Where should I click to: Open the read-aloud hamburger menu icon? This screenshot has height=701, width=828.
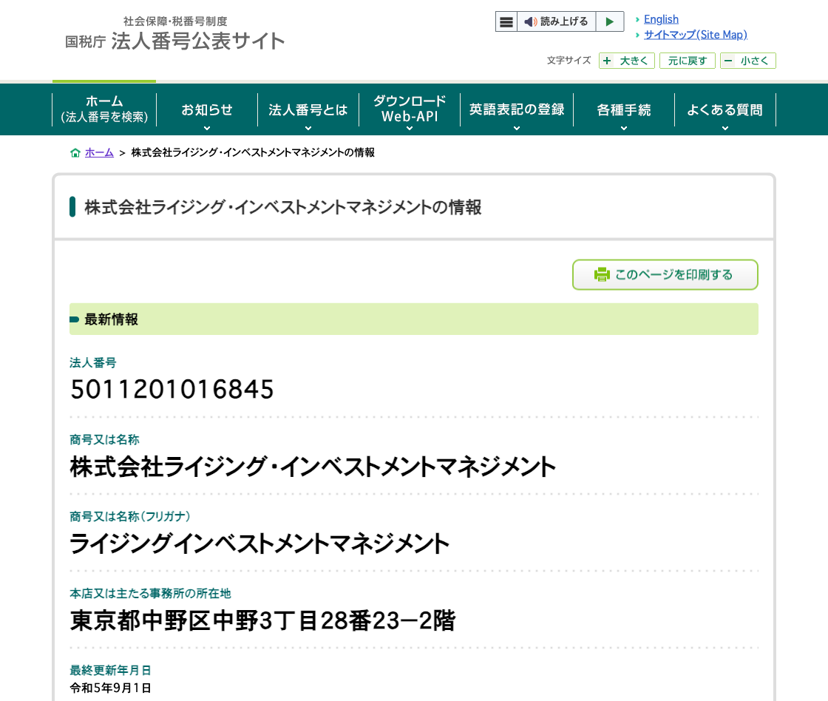[506, 21]
